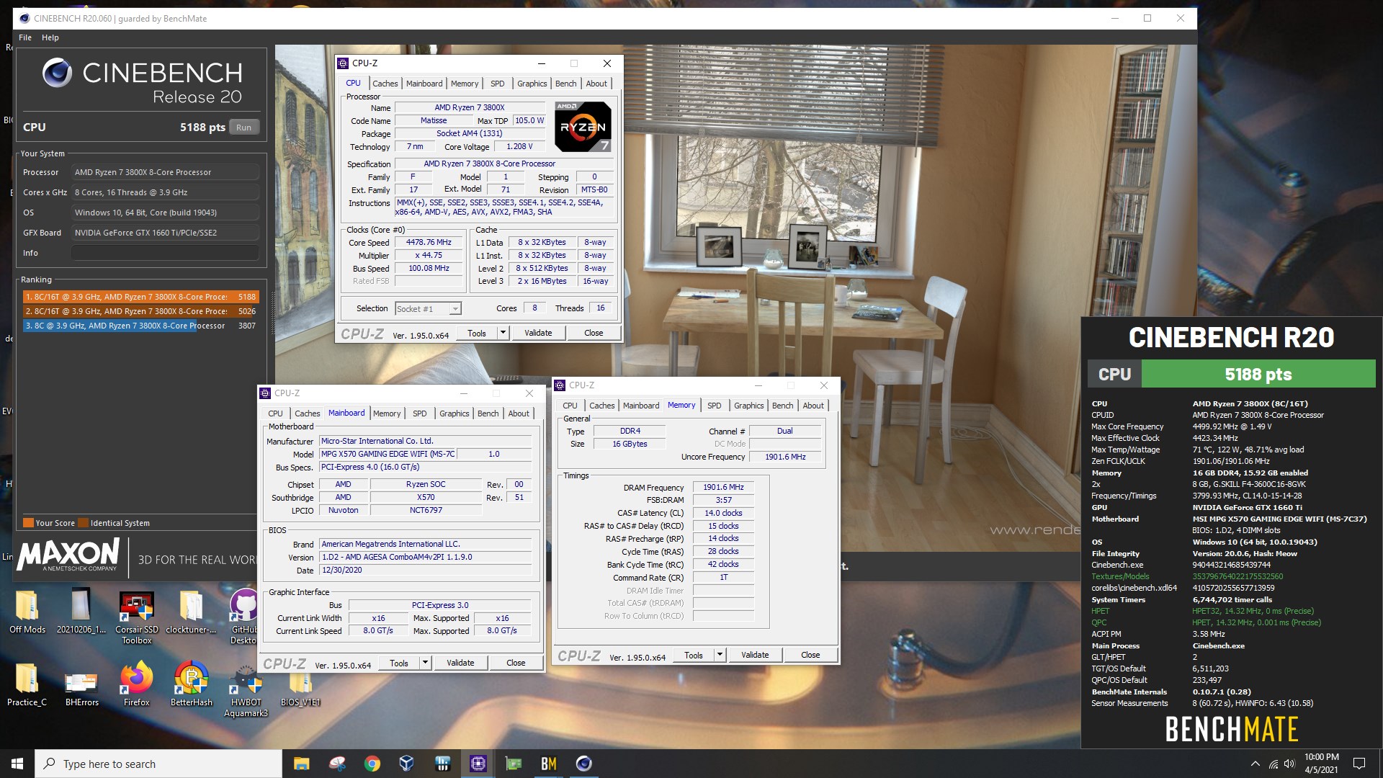
Task: Switch to the Memory tab in the Mainboard CPU-Z window
Action: coord(387,413)
